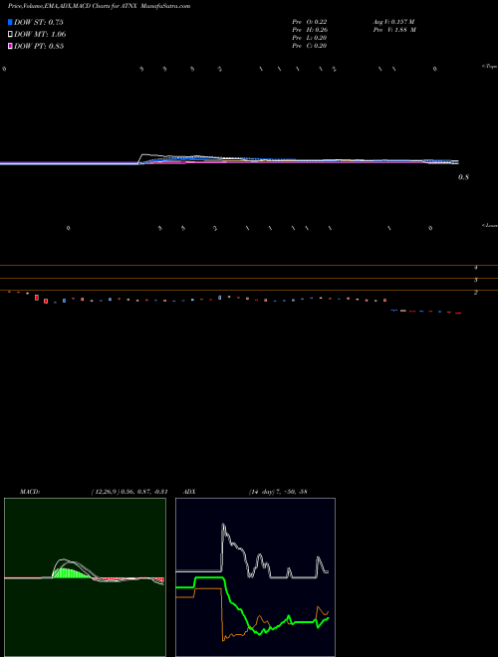Click the 'Pre V: 1.88 M' value
498x657 pixels.
[x=394, y=30]
